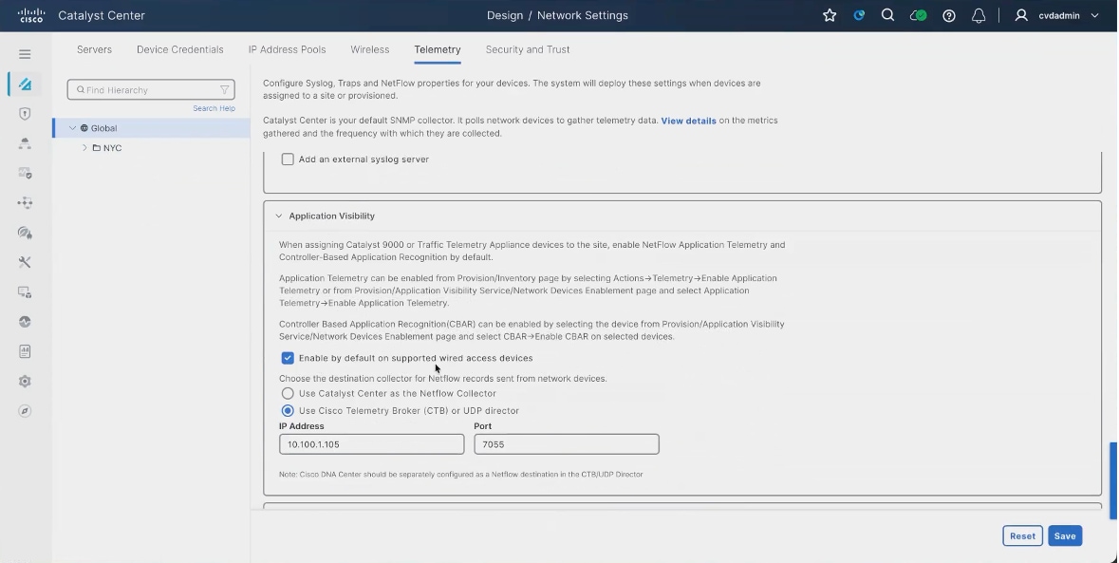Image resolution: width=1119 pixels, height=563 pixels.
Task: Click the Reset button
Action: pyautogui.click(x=1022, y=535)
